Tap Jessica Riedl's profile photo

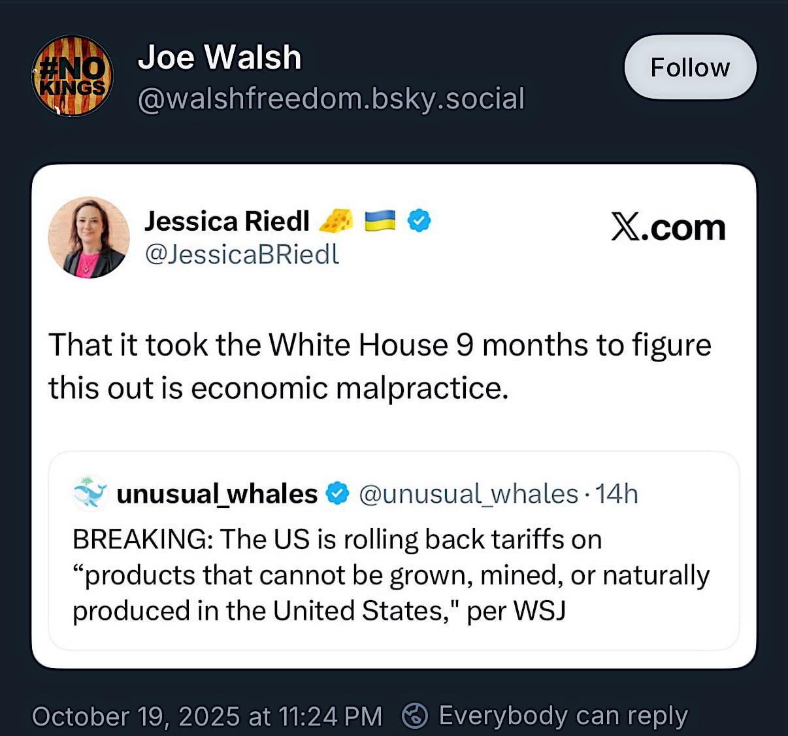88,237
